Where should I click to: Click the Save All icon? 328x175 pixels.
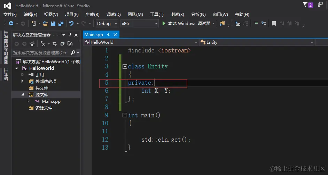click(x=61, y=24)
